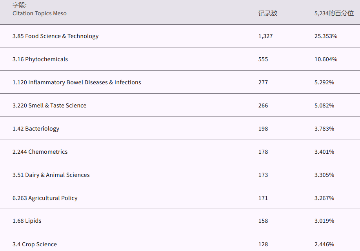Click the 1.68 Lipids topic

pos(27,221)
